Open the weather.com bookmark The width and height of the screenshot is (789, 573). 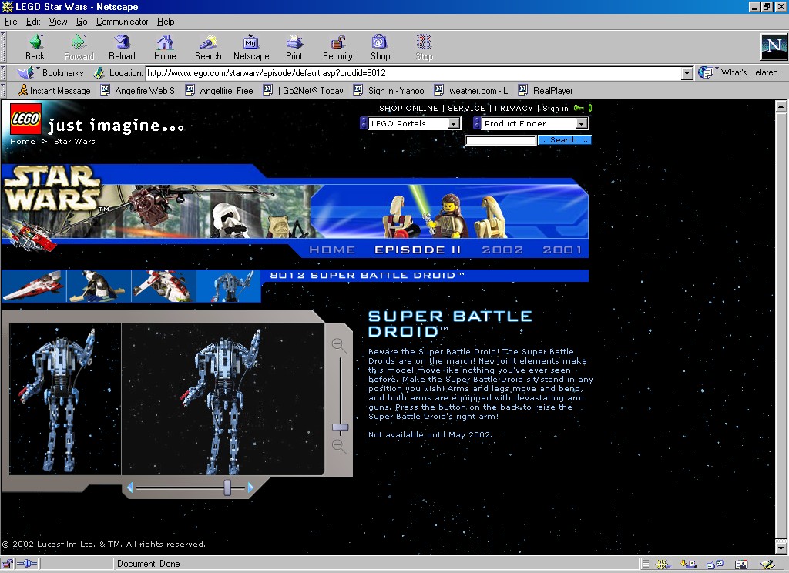[471, 91]
